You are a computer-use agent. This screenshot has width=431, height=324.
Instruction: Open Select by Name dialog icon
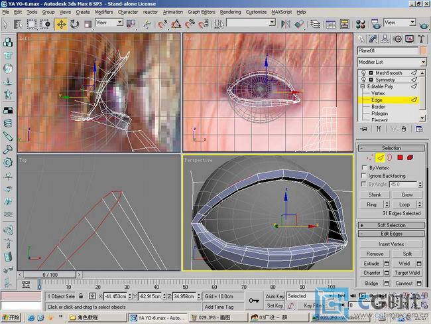pos(18,25)
